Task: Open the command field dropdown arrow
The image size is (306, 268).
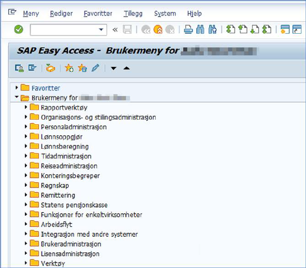Action: pos(101,30)
